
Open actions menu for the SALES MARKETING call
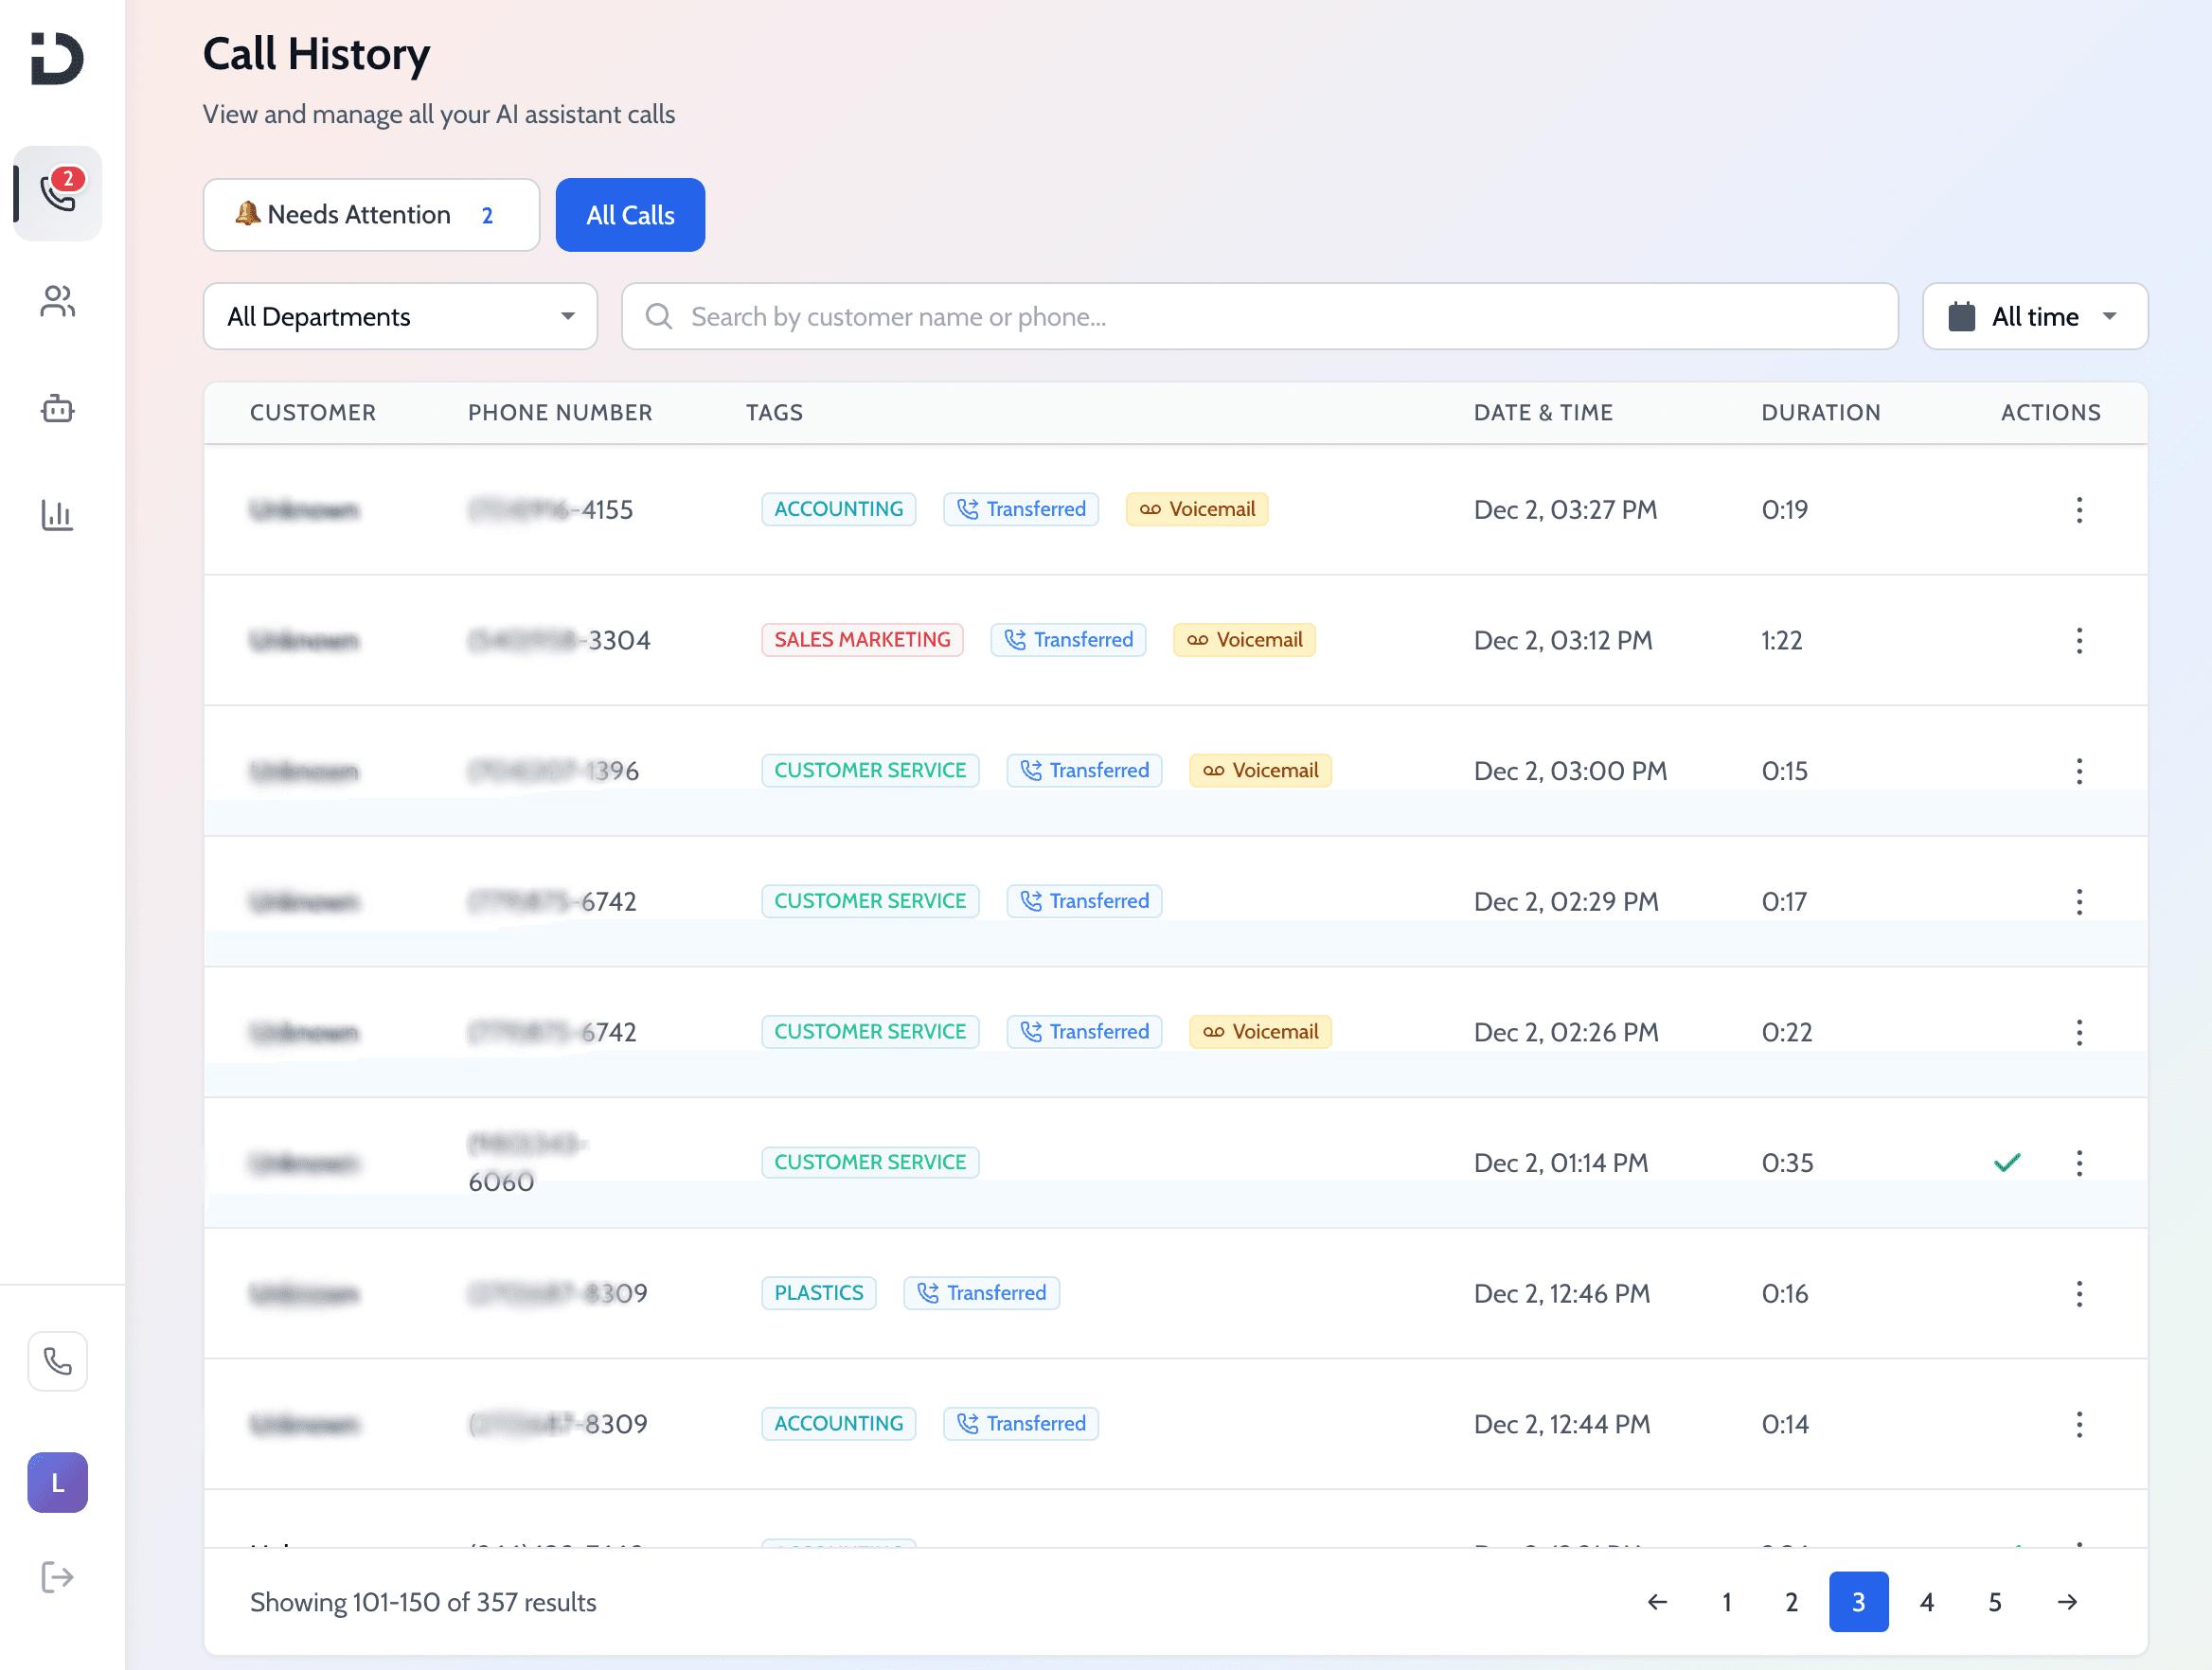pyautogui.click(x=2079, y=640)
